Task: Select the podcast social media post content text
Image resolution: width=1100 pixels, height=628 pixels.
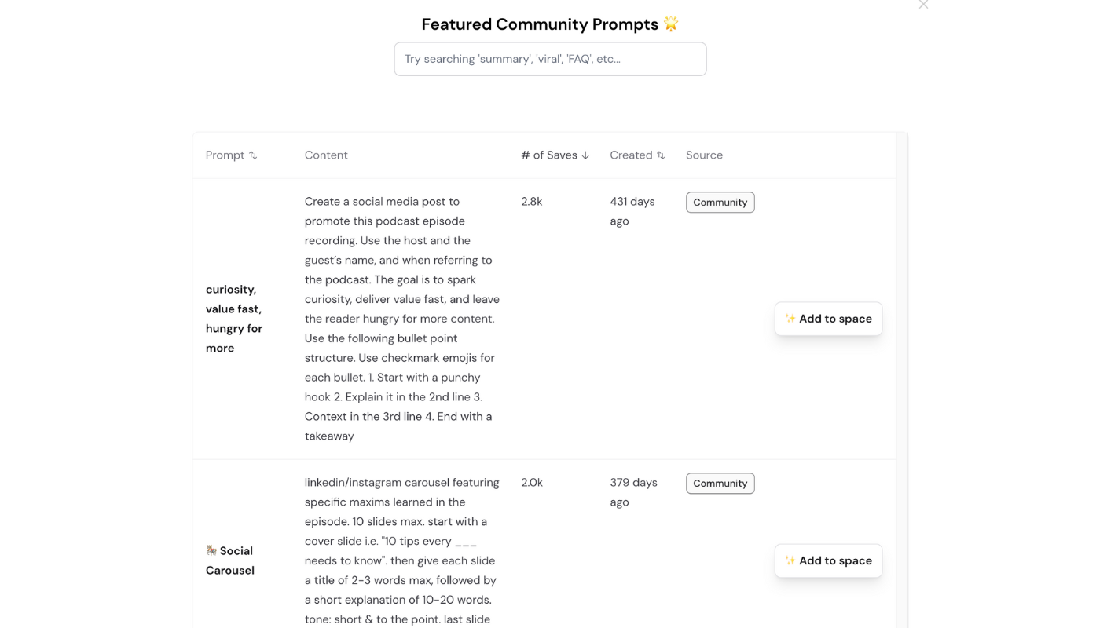Action: click(402, 319)
